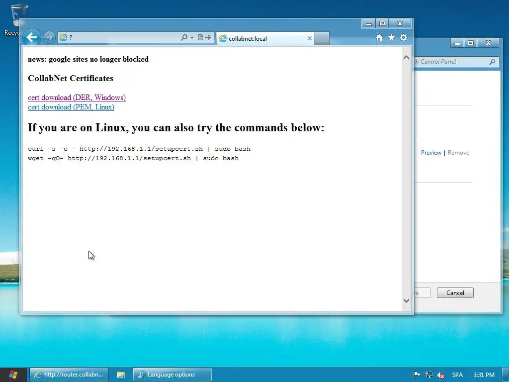Click the forward navigation arrow in browser
The height and width of the screenshot is (382, 509).
[49, 37]
